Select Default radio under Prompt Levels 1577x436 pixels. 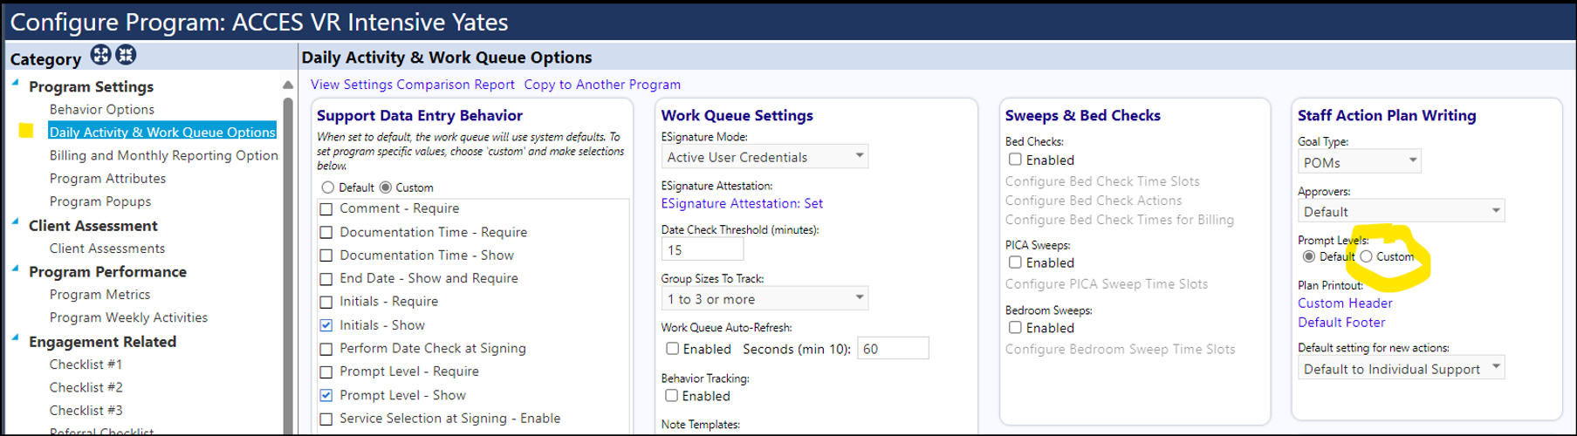(x=1308, y=256)
